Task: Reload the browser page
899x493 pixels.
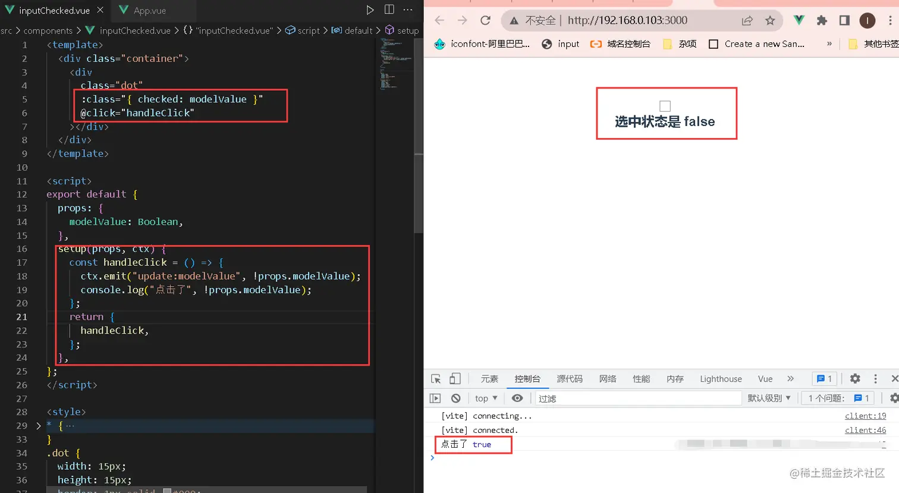Action: tap(485, 20)
